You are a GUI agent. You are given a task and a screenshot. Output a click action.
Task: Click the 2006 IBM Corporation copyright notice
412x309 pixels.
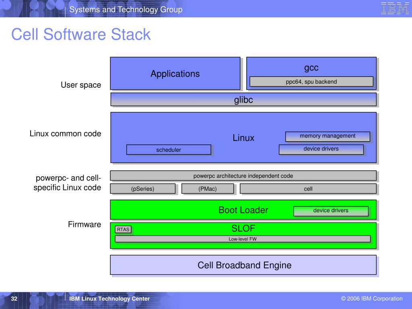point(372,299)
